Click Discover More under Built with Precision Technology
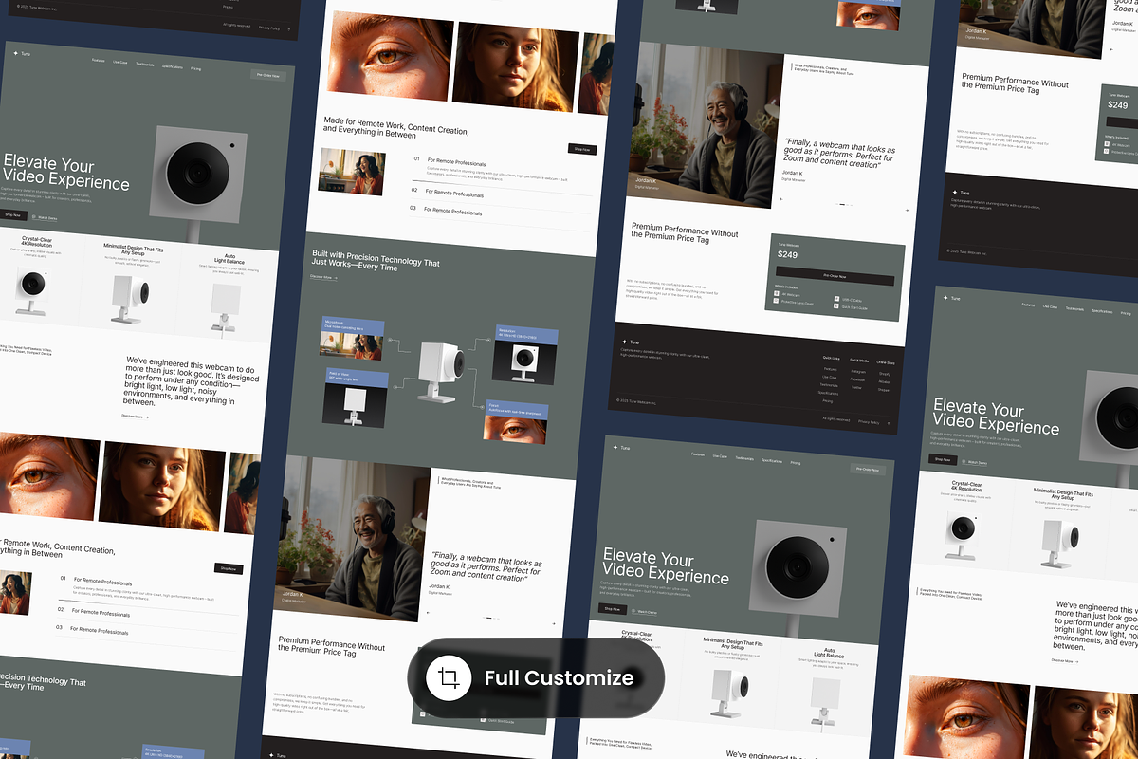1138x759 pixels. coord(322,277)
